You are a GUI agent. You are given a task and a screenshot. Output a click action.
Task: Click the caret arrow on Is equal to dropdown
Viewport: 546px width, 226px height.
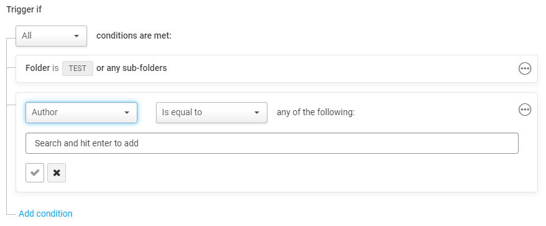257,113
